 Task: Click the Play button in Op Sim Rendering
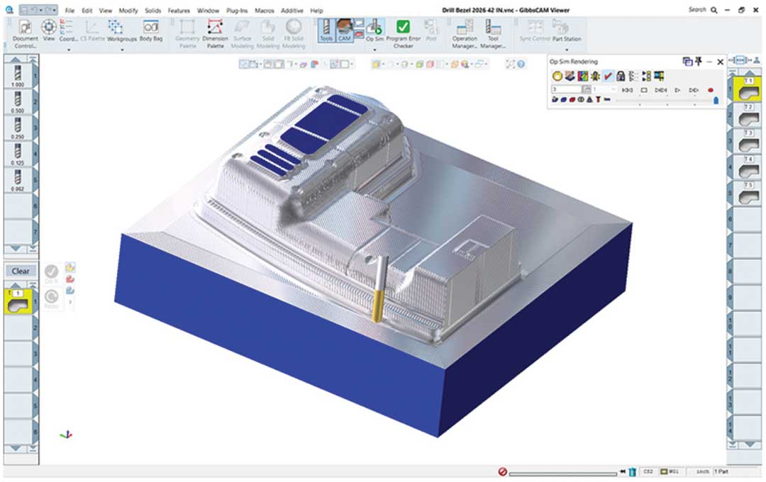(x=677, y=90)
